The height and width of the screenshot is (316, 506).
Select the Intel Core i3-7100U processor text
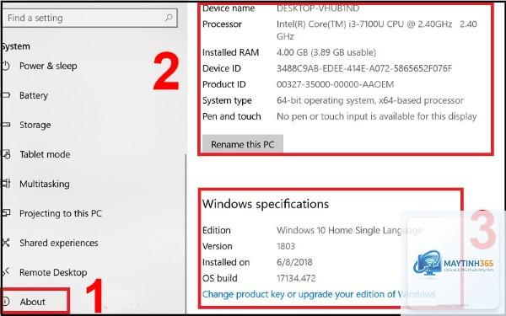point(377,30)
